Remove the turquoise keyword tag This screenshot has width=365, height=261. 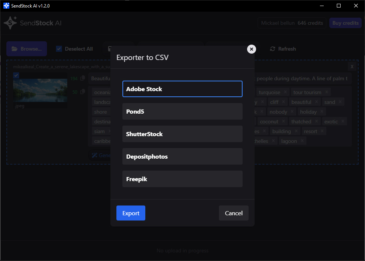click(285, 92)
